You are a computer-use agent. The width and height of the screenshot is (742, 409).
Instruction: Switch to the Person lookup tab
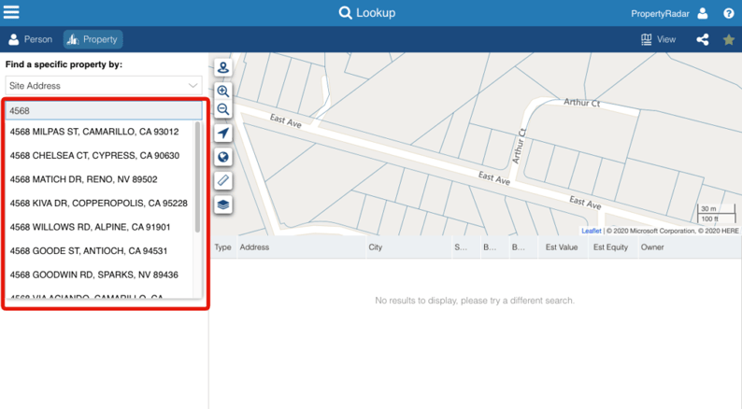click(31, 39)
